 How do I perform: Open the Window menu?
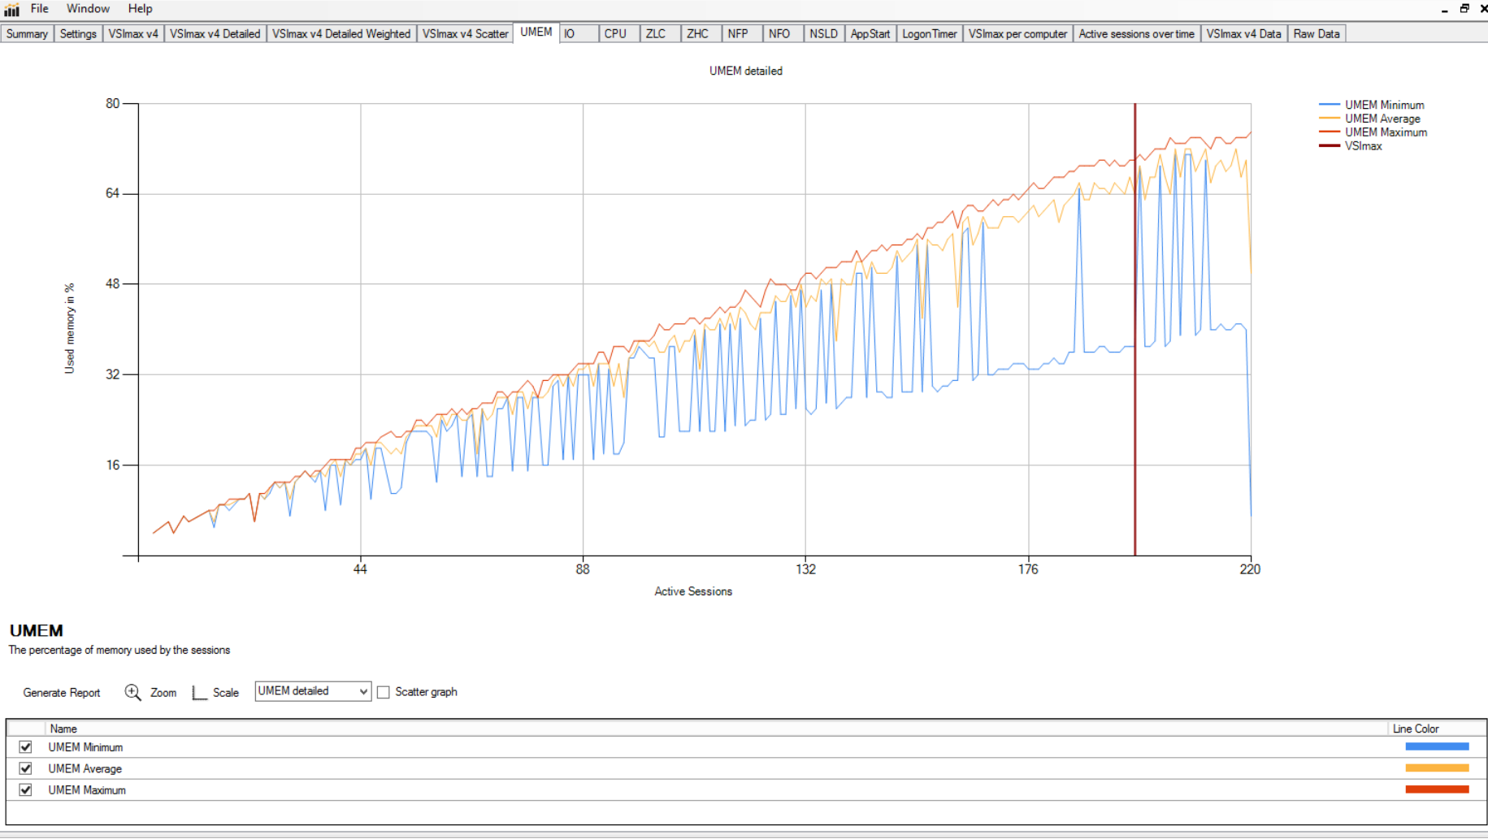(x=88, y=9)
